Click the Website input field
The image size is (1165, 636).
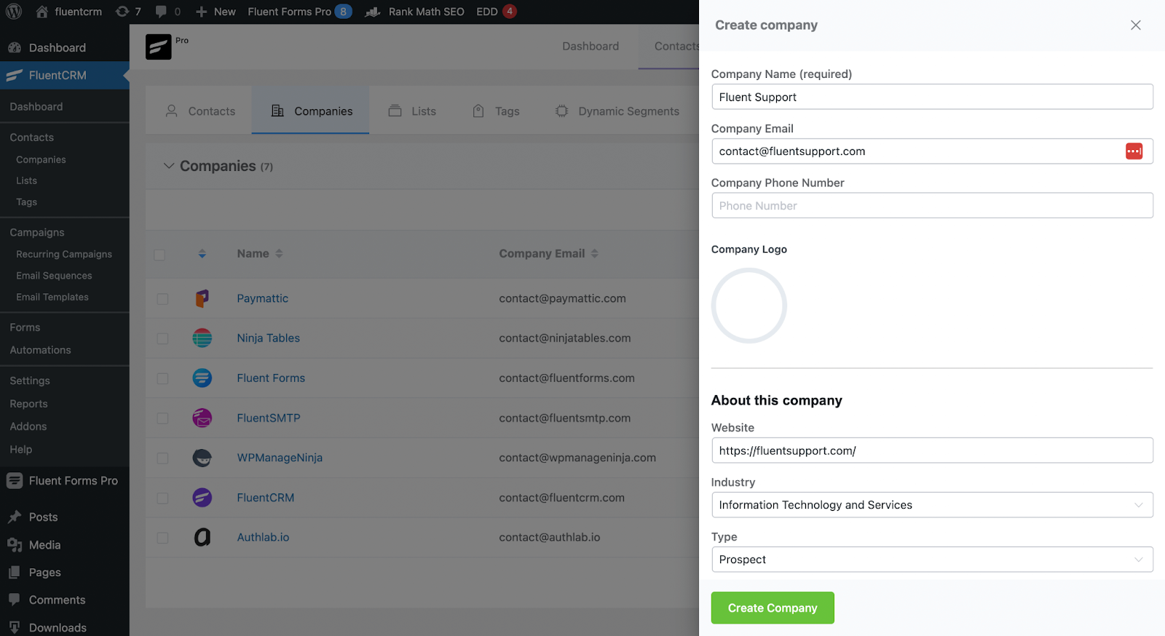[932, 450]
